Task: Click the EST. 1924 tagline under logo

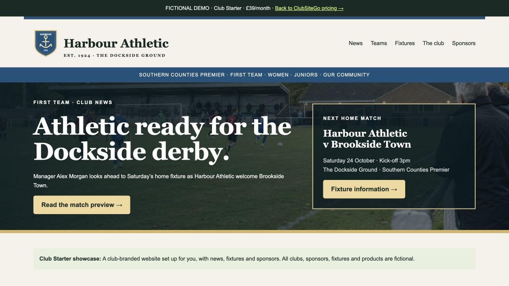Action: [115, 56]
